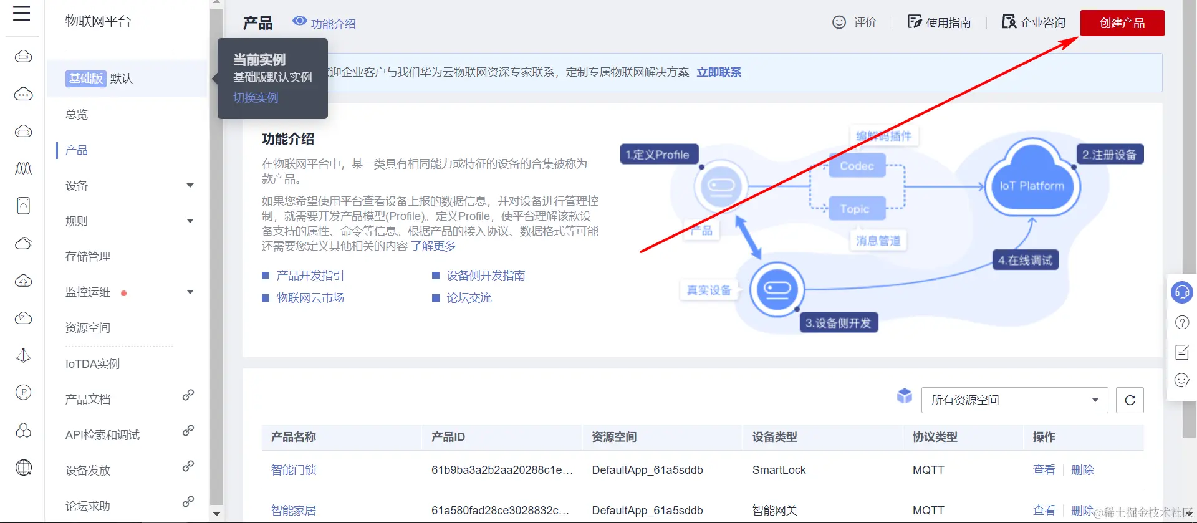Click the 企业咨询 search-document icon
This screenshot has height=523, width=1197.
1009,22
